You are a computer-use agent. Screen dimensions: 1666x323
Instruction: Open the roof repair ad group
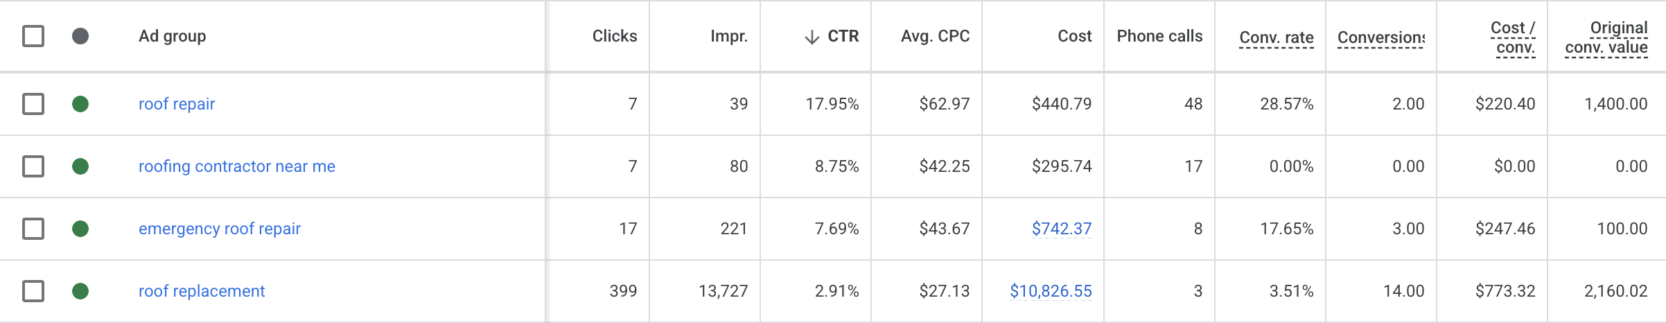coord(177,104)
